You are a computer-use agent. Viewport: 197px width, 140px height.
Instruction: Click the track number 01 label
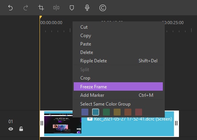[x=10, y=122]
